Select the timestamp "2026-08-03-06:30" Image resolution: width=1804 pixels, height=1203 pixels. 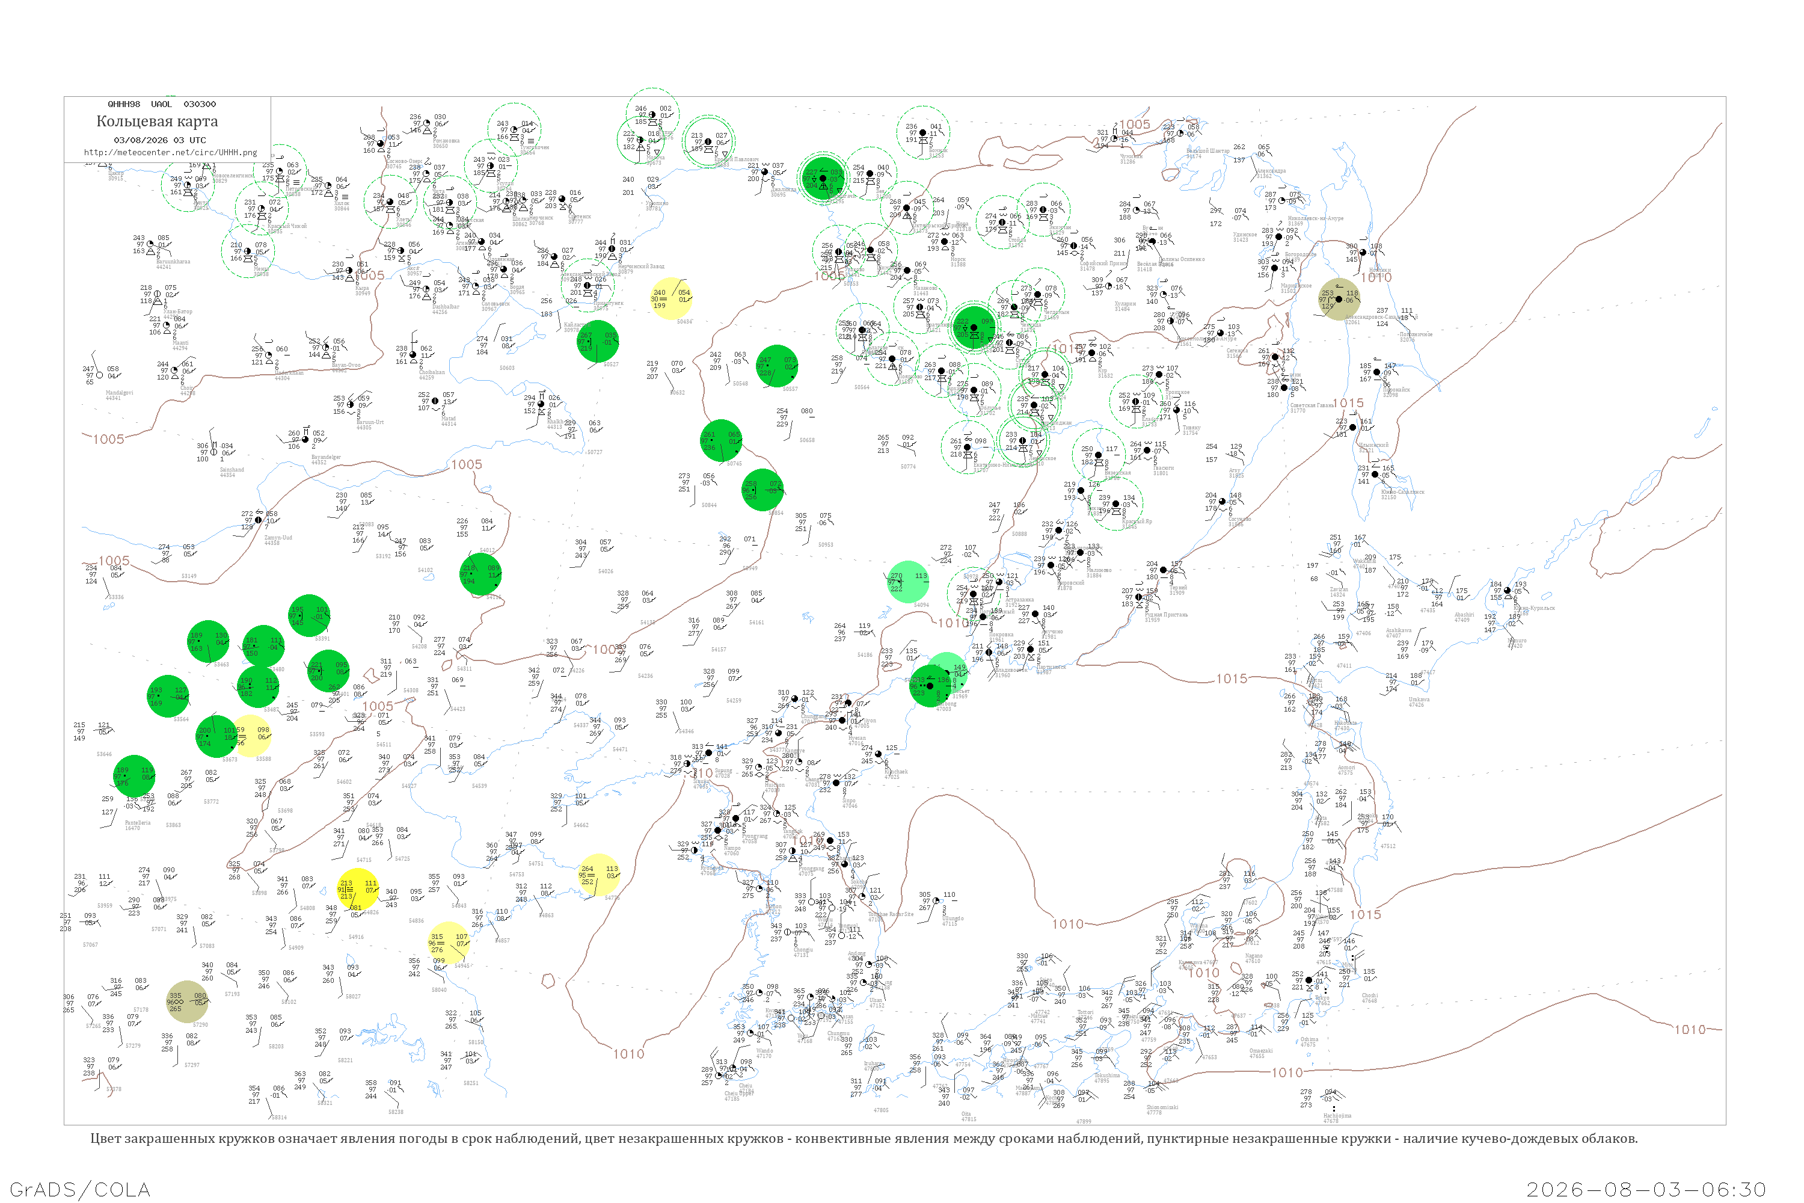(x=1646, y=1190)
